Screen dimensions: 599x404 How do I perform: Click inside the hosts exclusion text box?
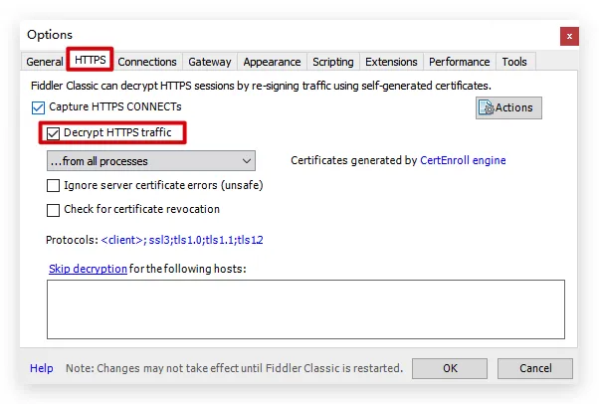coord(305,309)
